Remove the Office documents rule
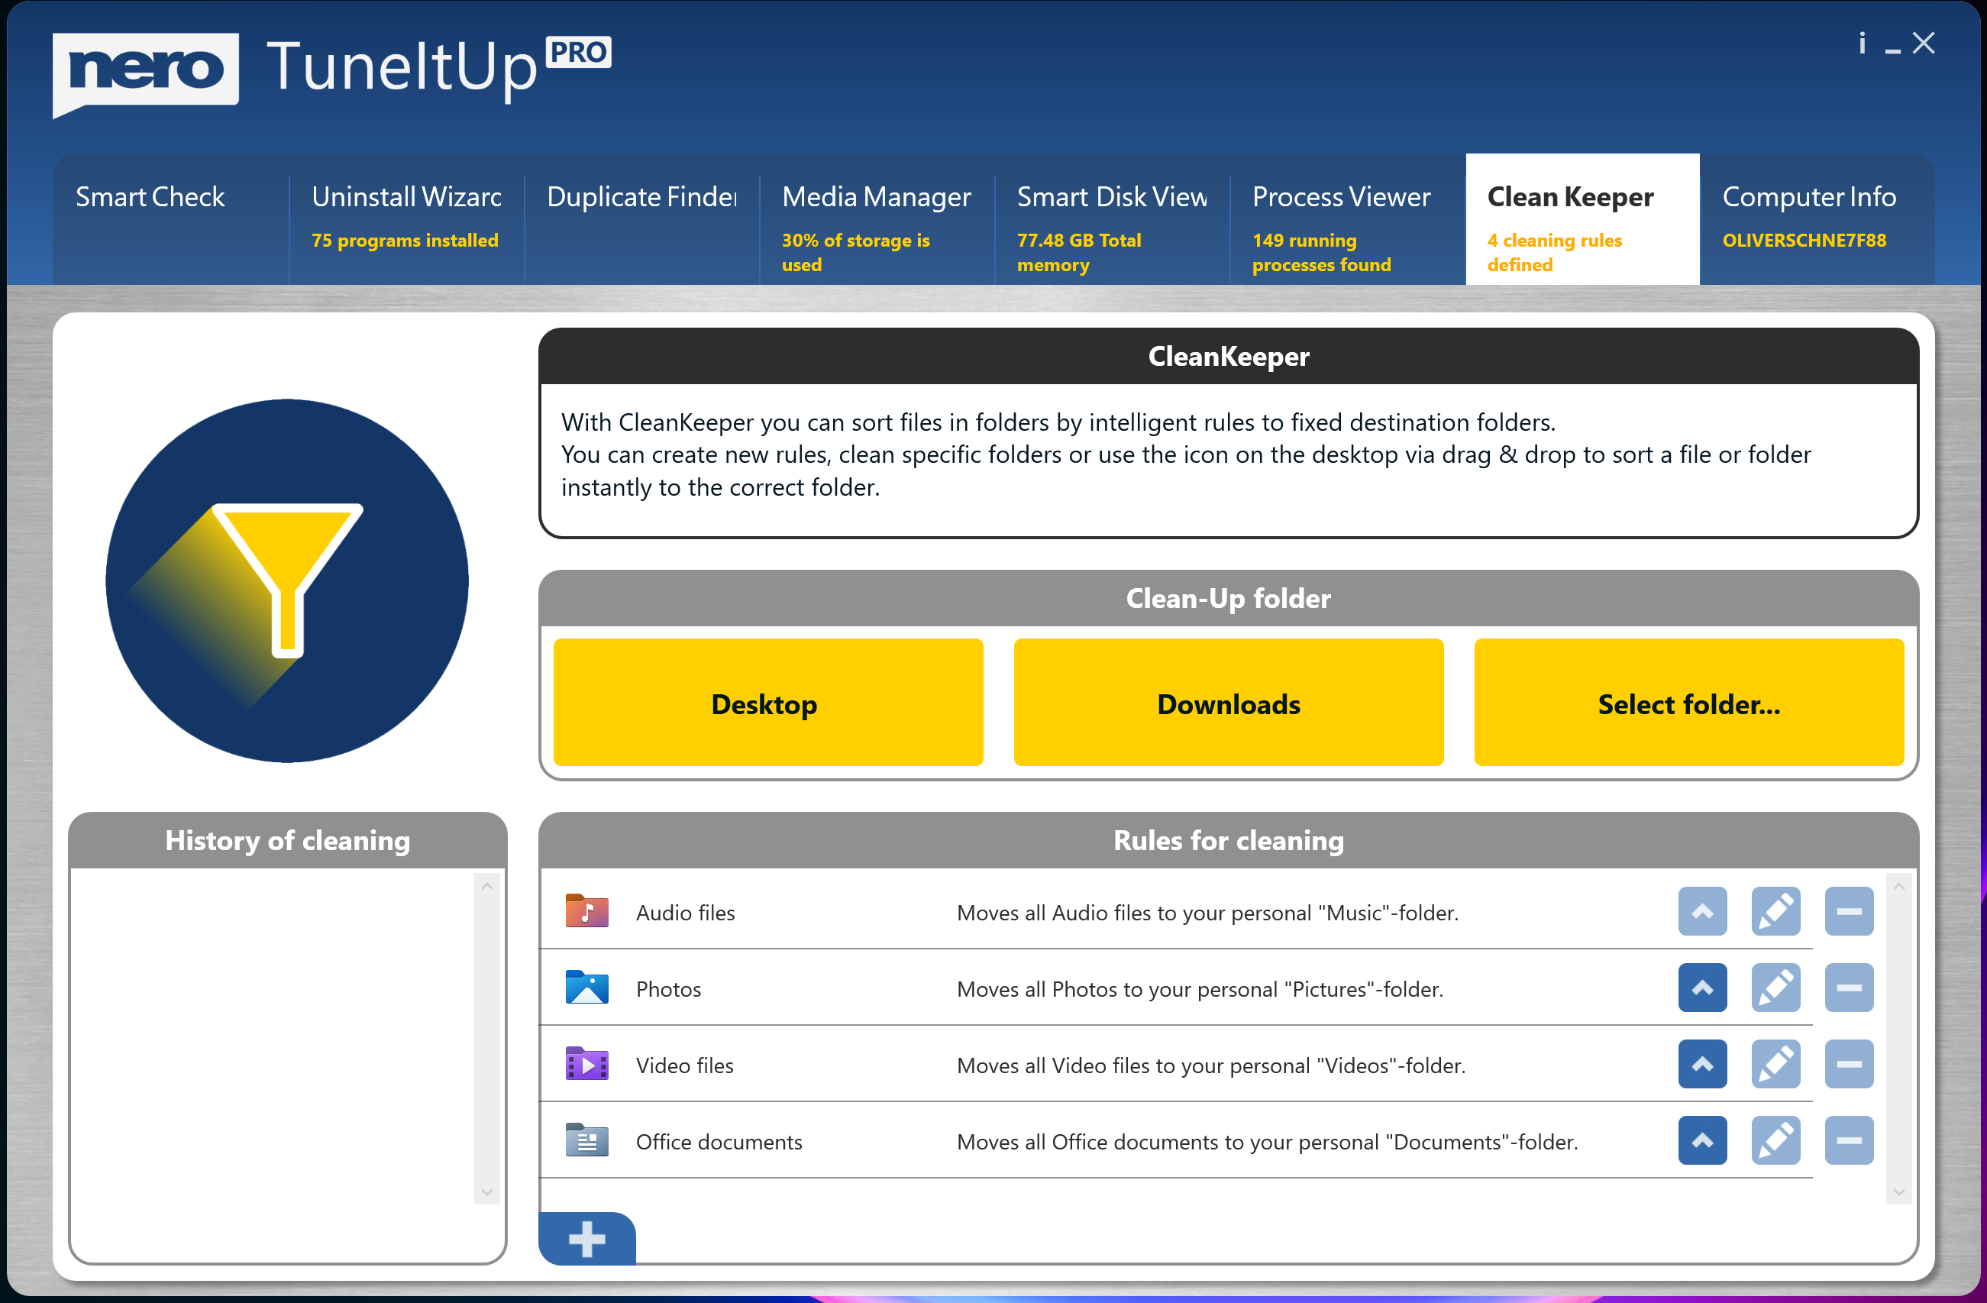Viewport: 1987px width, 1303px height. pos(1849,1141)
